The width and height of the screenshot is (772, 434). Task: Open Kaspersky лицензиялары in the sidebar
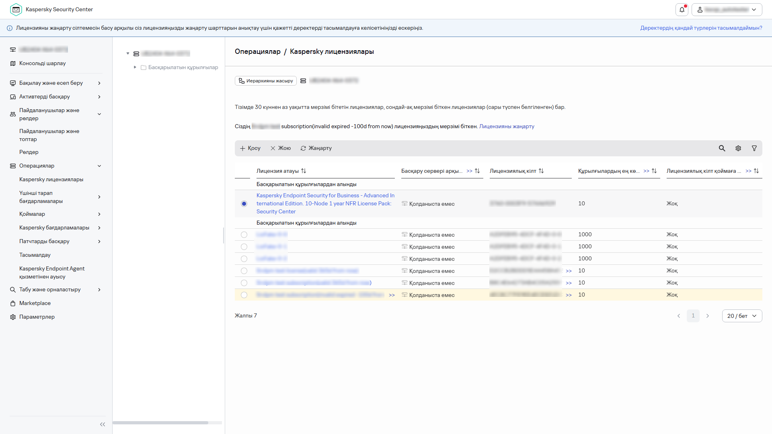51,180
